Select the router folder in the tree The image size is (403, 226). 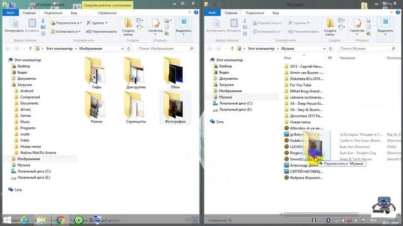(25, 134)
